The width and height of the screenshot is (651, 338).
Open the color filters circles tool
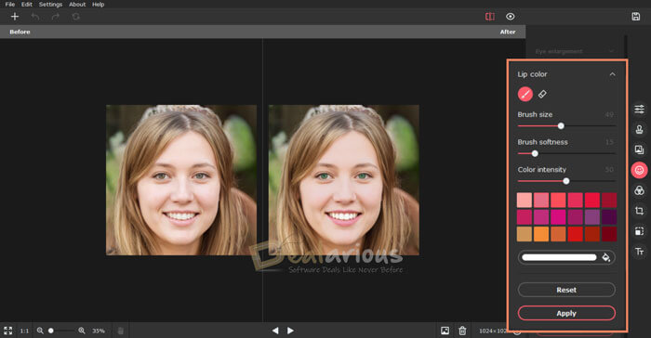coord(640,190)
